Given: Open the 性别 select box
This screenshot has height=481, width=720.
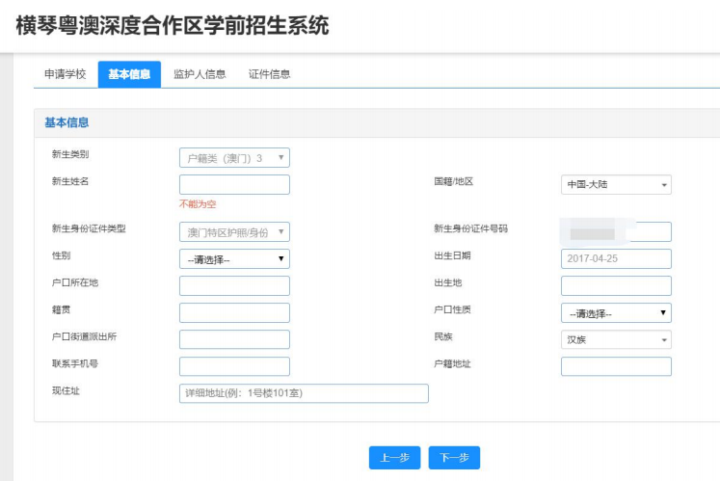Looking at the screenshot, I should [234, 258].
